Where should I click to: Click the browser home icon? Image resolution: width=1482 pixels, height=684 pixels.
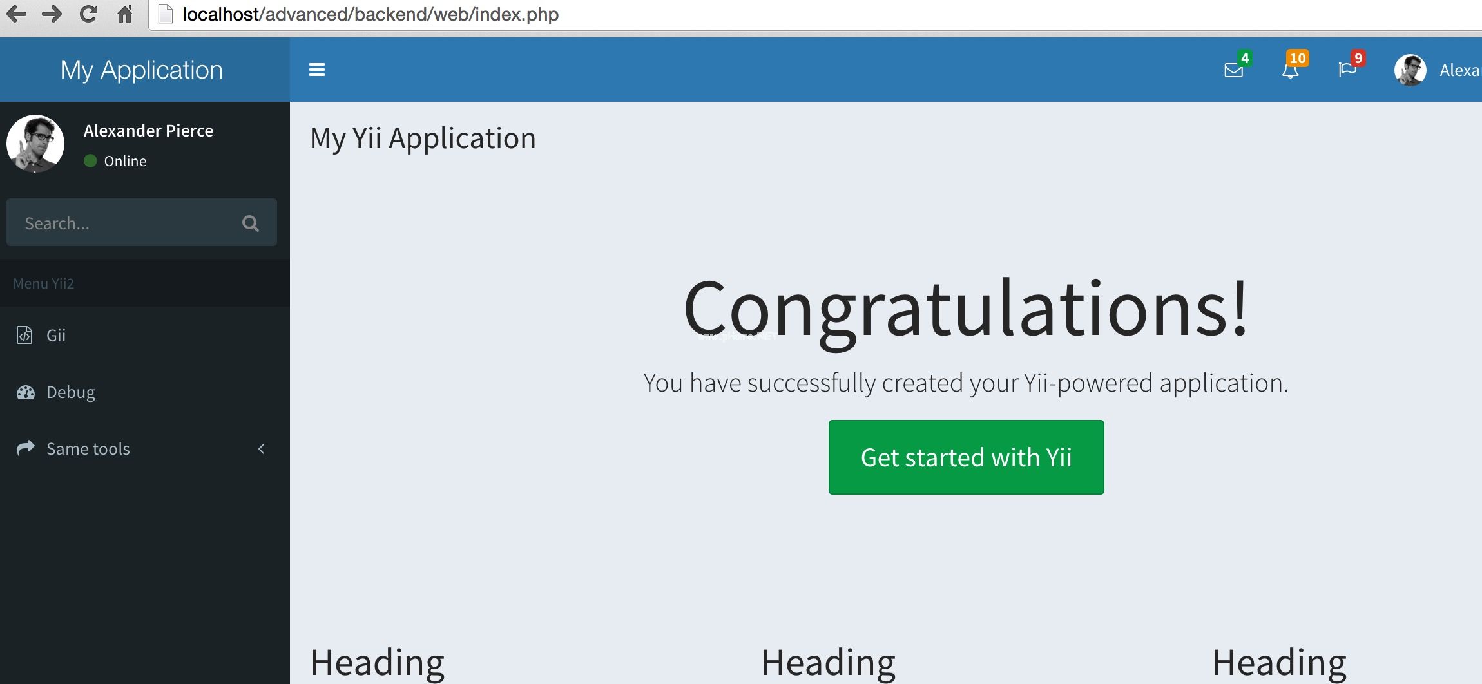click(124, 14)
